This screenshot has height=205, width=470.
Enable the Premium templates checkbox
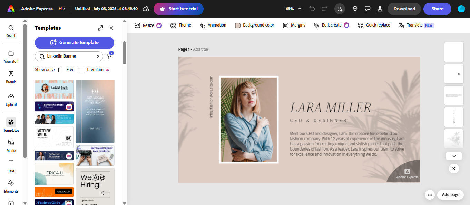coord(82,70)
